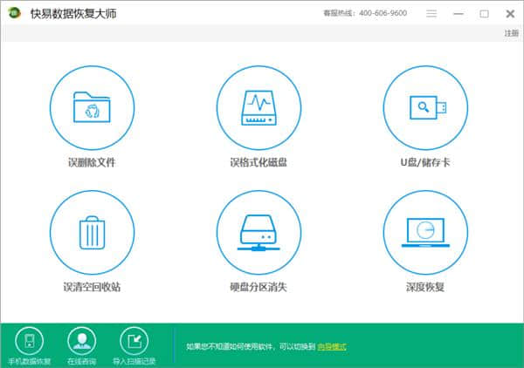Start 深度恢复 via the laptop icon
Viewport: 524px width, 368px height.
(425, 232)
